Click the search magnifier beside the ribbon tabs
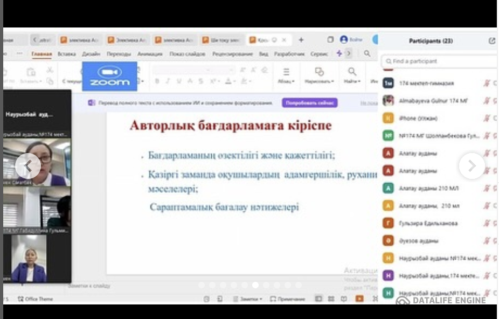Viewport: 499px width, 319px height. 367,53
